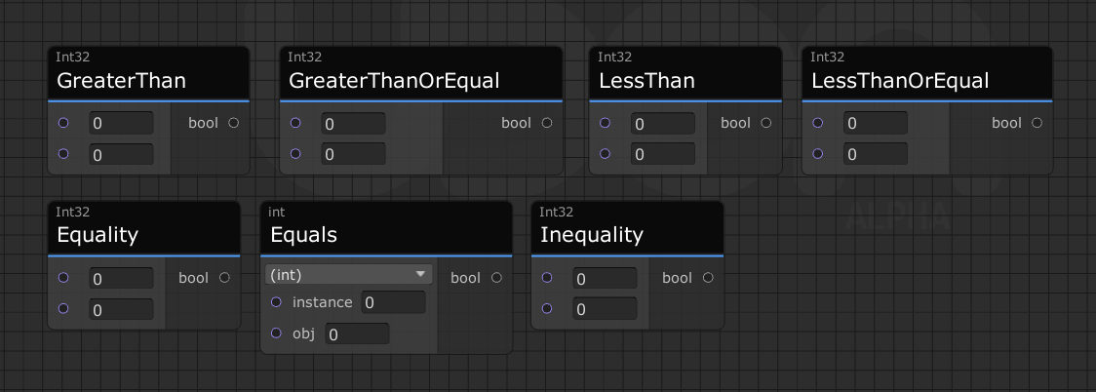Select the Inequality node title bar

tap(627, 234)
